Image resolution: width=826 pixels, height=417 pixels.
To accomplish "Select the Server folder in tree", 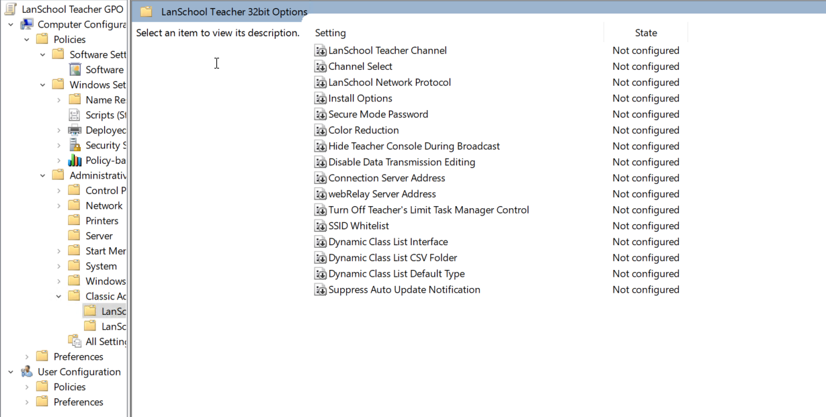I will (x=99, y=236).
